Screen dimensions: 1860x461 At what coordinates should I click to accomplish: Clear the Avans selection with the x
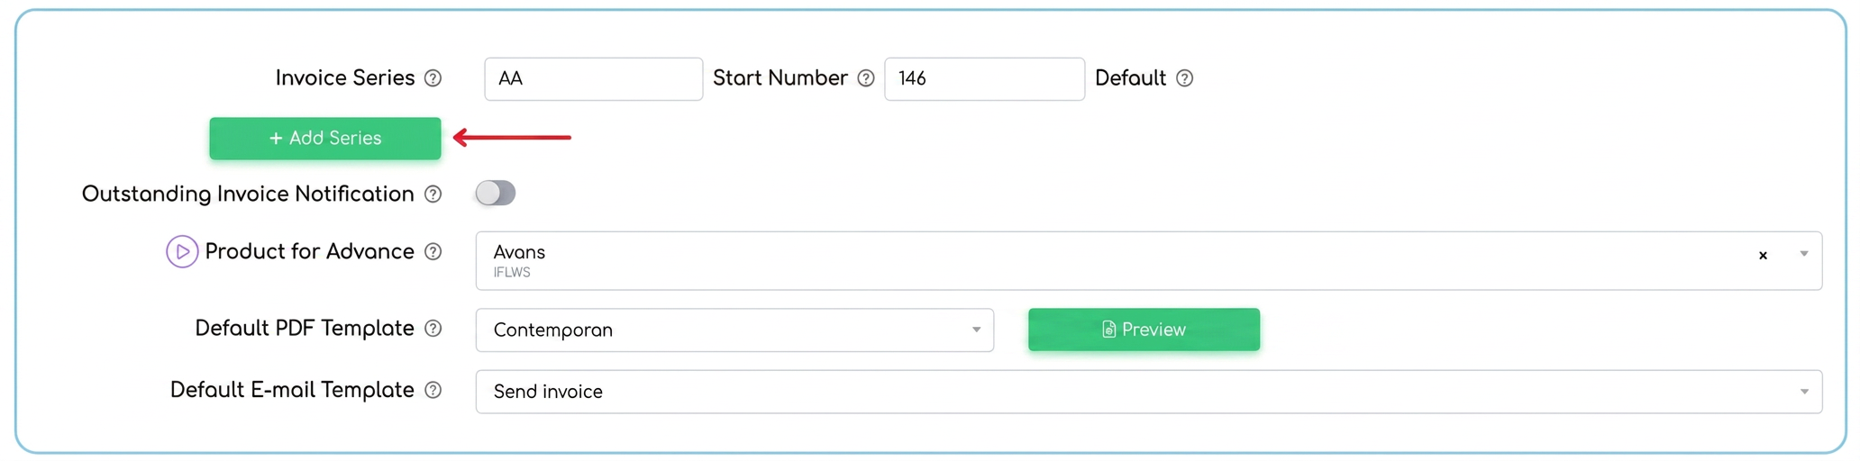point(1763,256)
